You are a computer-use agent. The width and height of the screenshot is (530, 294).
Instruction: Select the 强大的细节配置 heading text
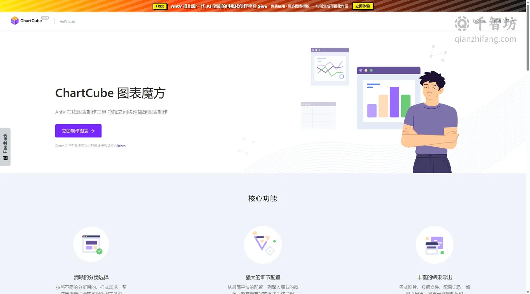(x=263, y=277)
